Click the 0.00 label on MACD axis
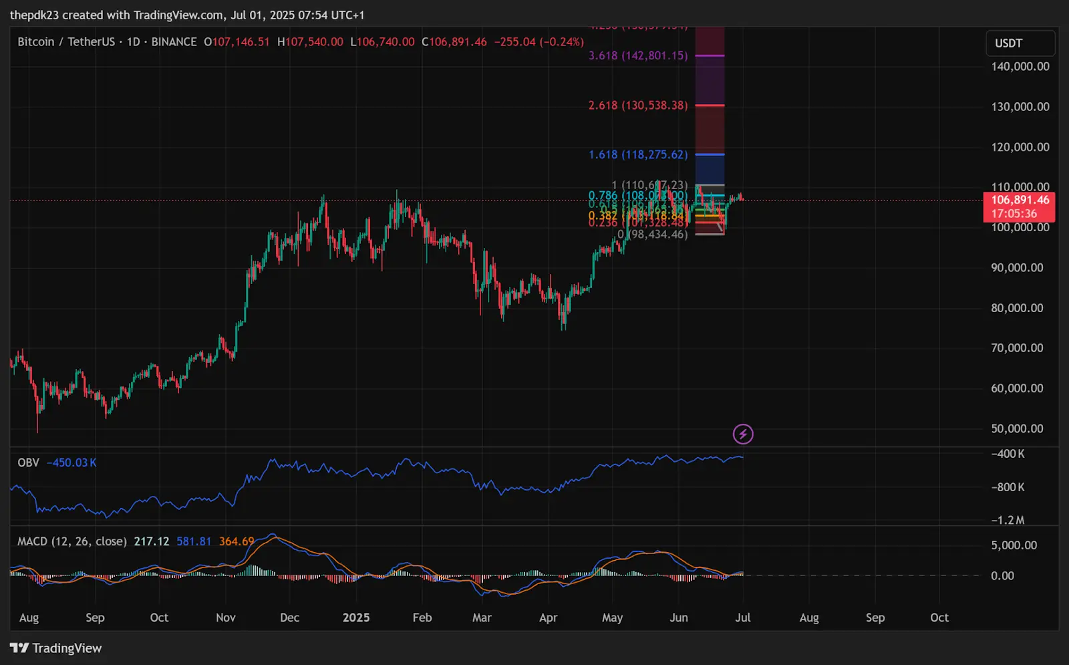The image size is (1069, 665). [x=1002, y=575]
